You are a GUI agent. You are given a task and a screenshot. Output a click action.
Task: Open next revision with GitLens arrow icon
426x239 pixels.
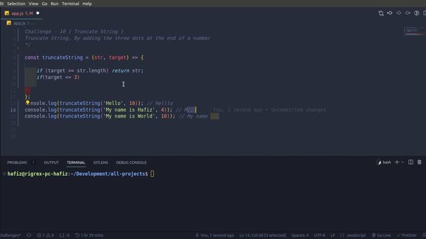[x=408, y=13]
